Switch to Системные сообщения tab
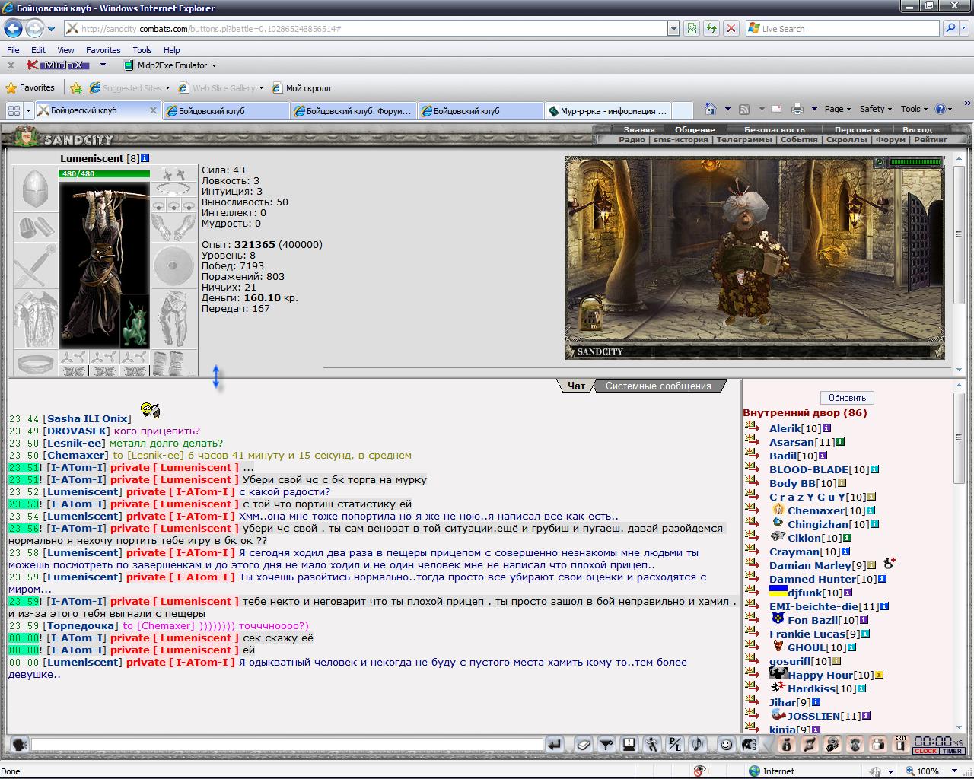 [x=658, y=386]
